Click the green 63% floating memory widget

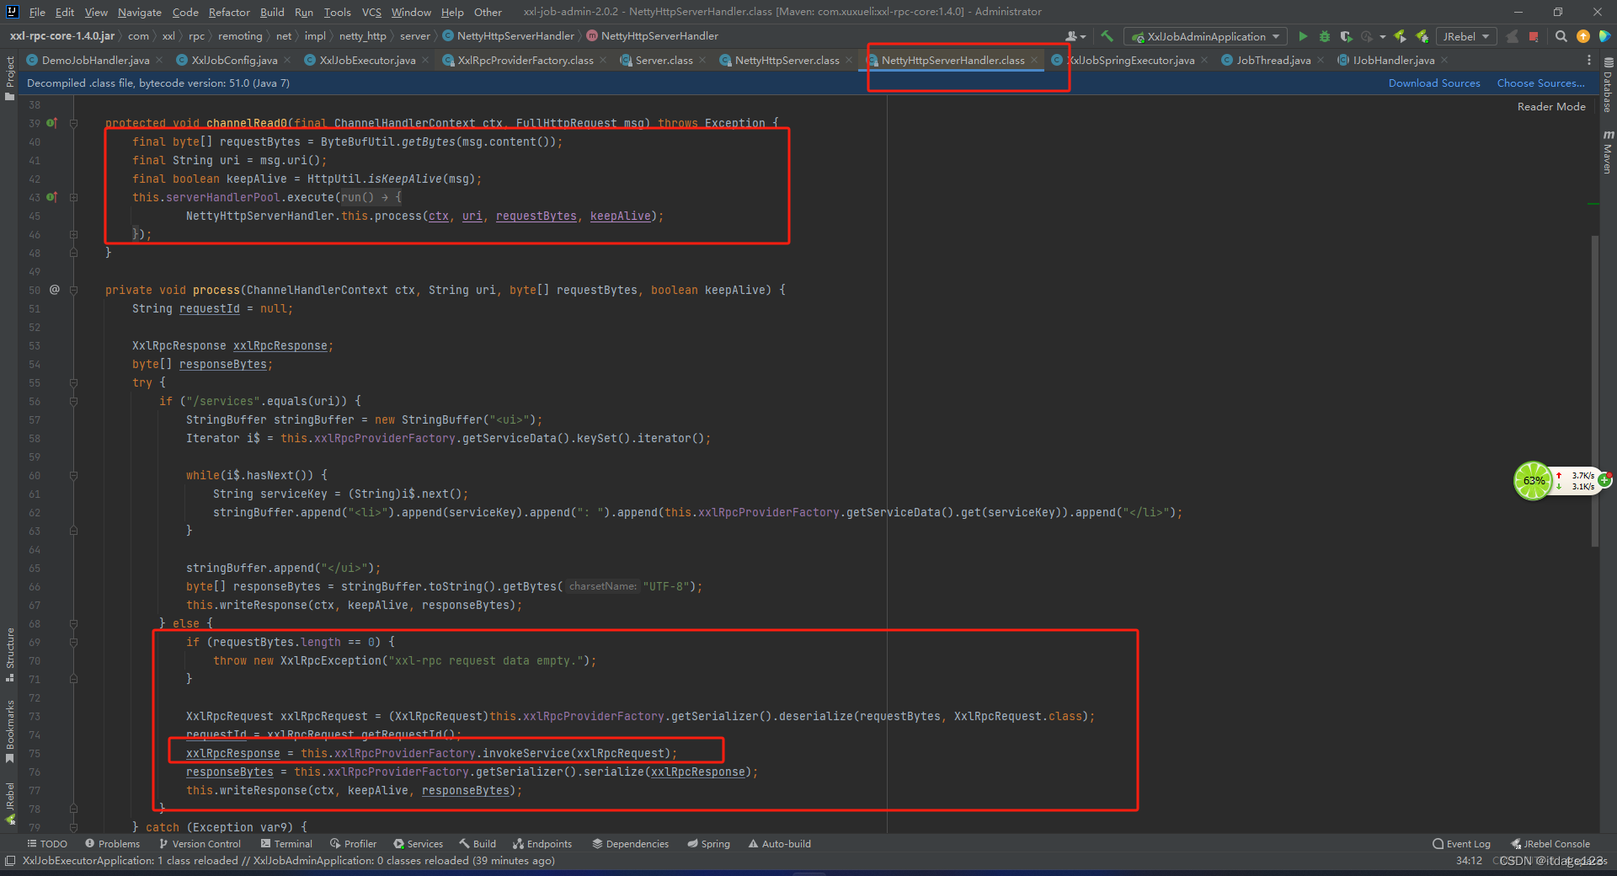tap(1533, 481)
